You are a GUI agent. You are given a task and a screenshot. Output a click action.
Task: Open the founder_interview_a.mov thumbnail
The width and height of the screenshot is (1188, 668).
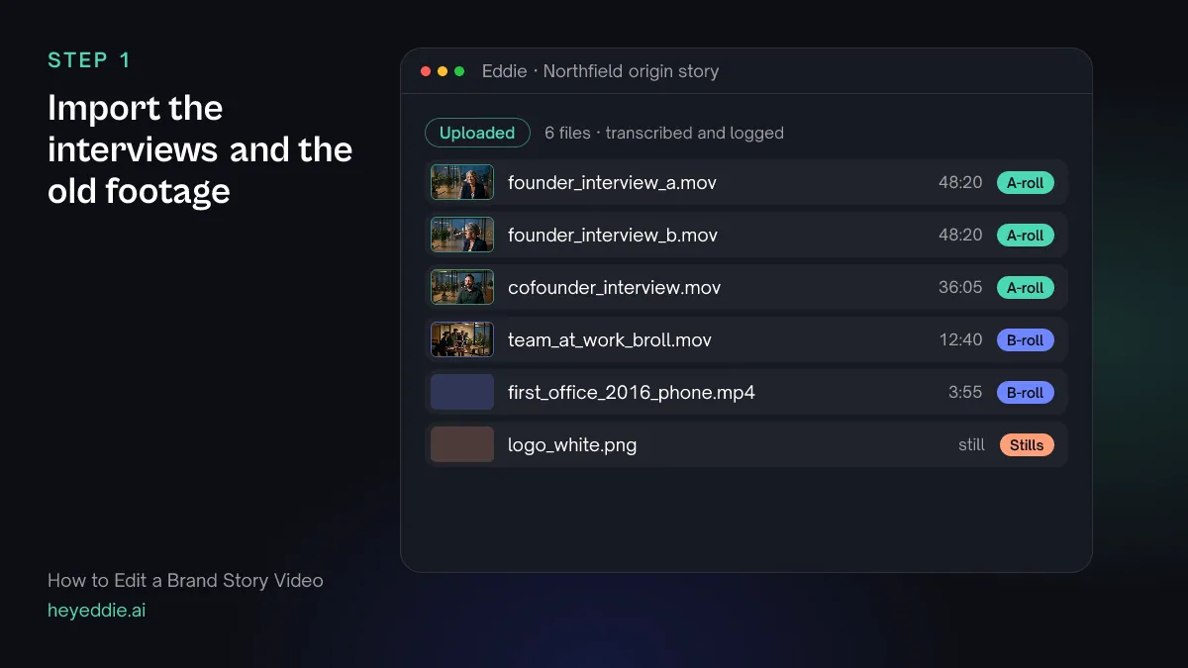pyautogui.click(x=462, y=182)
